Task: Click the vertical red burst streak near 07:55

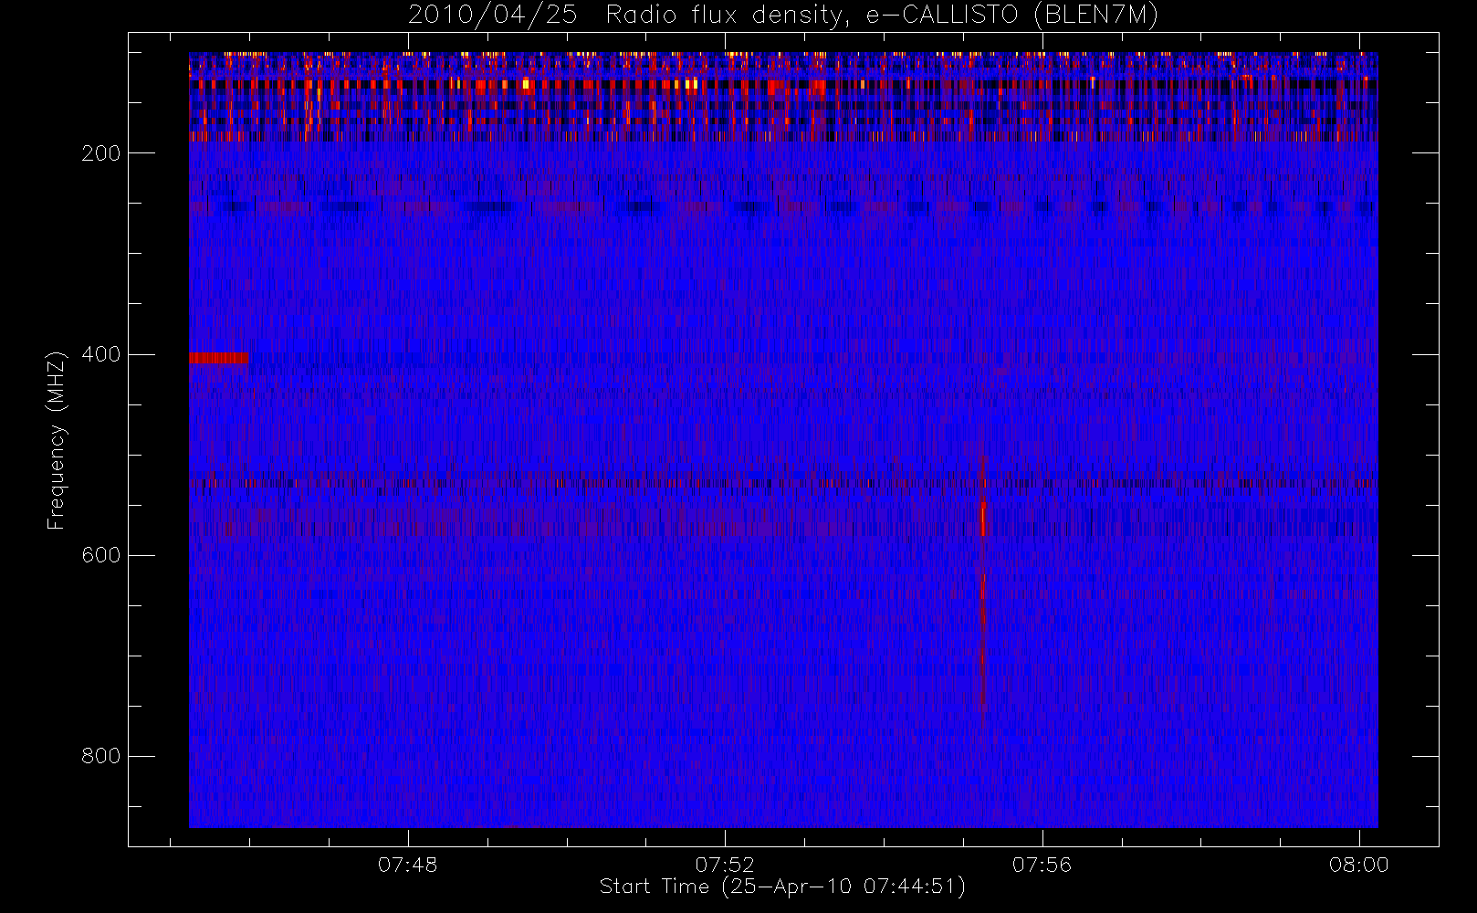Action: click(x=983, y=584)
